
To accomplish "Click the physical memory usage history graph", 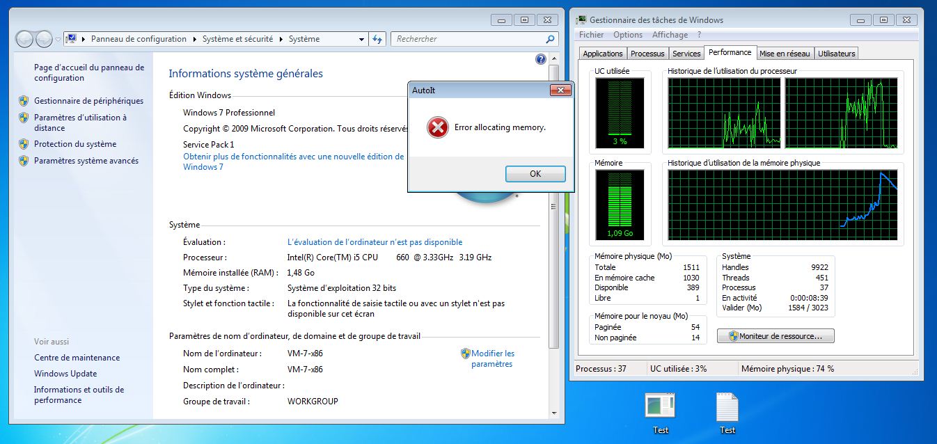I will pyautogui.click(x=782, y=205).
